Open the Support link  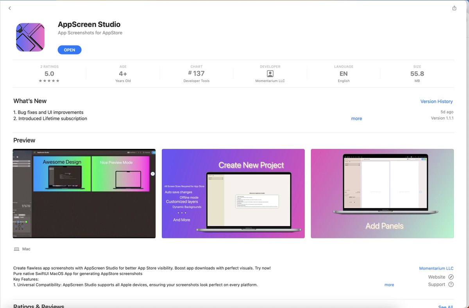click(437, 285)
